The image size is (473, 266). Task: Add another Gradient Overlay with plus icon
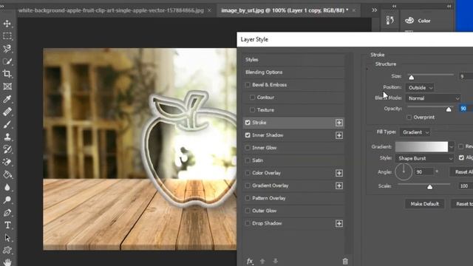coord(339,185)
